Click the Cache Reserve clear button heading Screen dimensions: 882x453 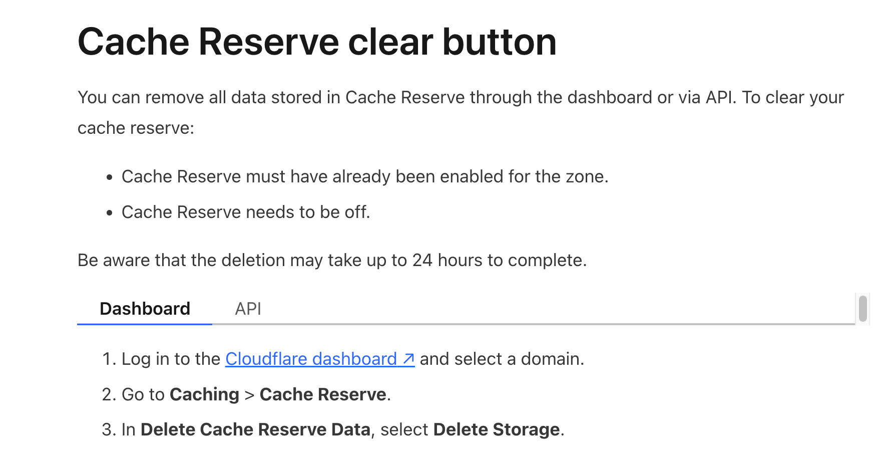[x=317, y=42]
